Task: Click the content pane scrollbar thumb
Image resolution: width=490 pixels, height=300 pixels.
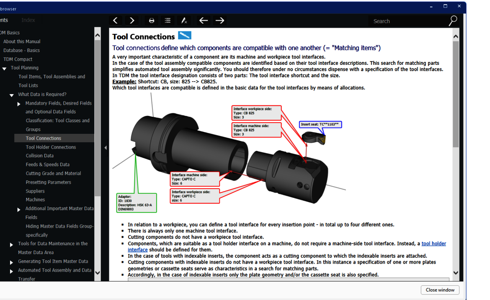Action: [456, 94]
